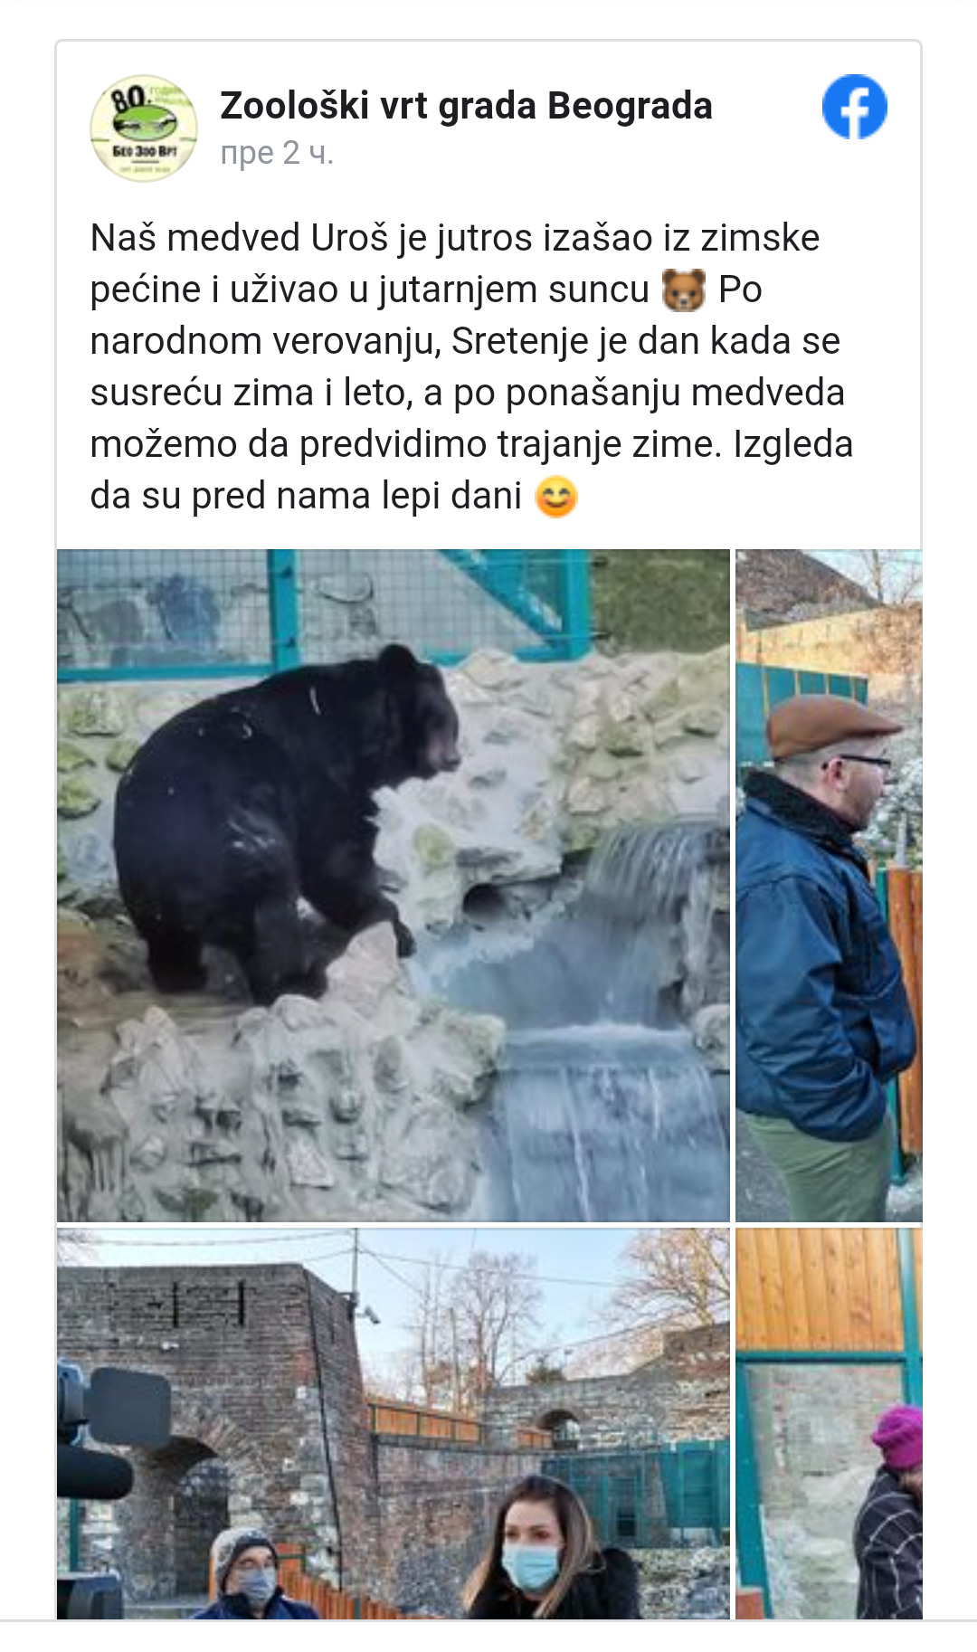977x1652 pixels.
Task: Click the bear emoji in post text
Action: point(684,290)
